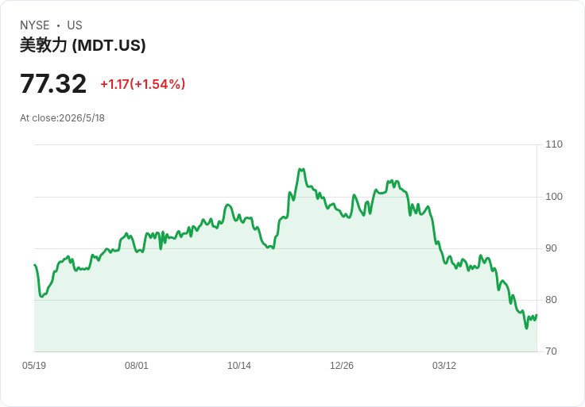Select the 10/14 date axis label
The image size is (585, 407).
[239, 365]
